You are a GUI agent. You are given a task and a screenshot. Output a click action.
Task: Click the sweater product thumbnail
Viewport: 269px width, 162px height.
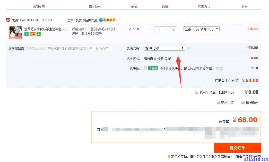pyautogui.click(x=15, y=33)
